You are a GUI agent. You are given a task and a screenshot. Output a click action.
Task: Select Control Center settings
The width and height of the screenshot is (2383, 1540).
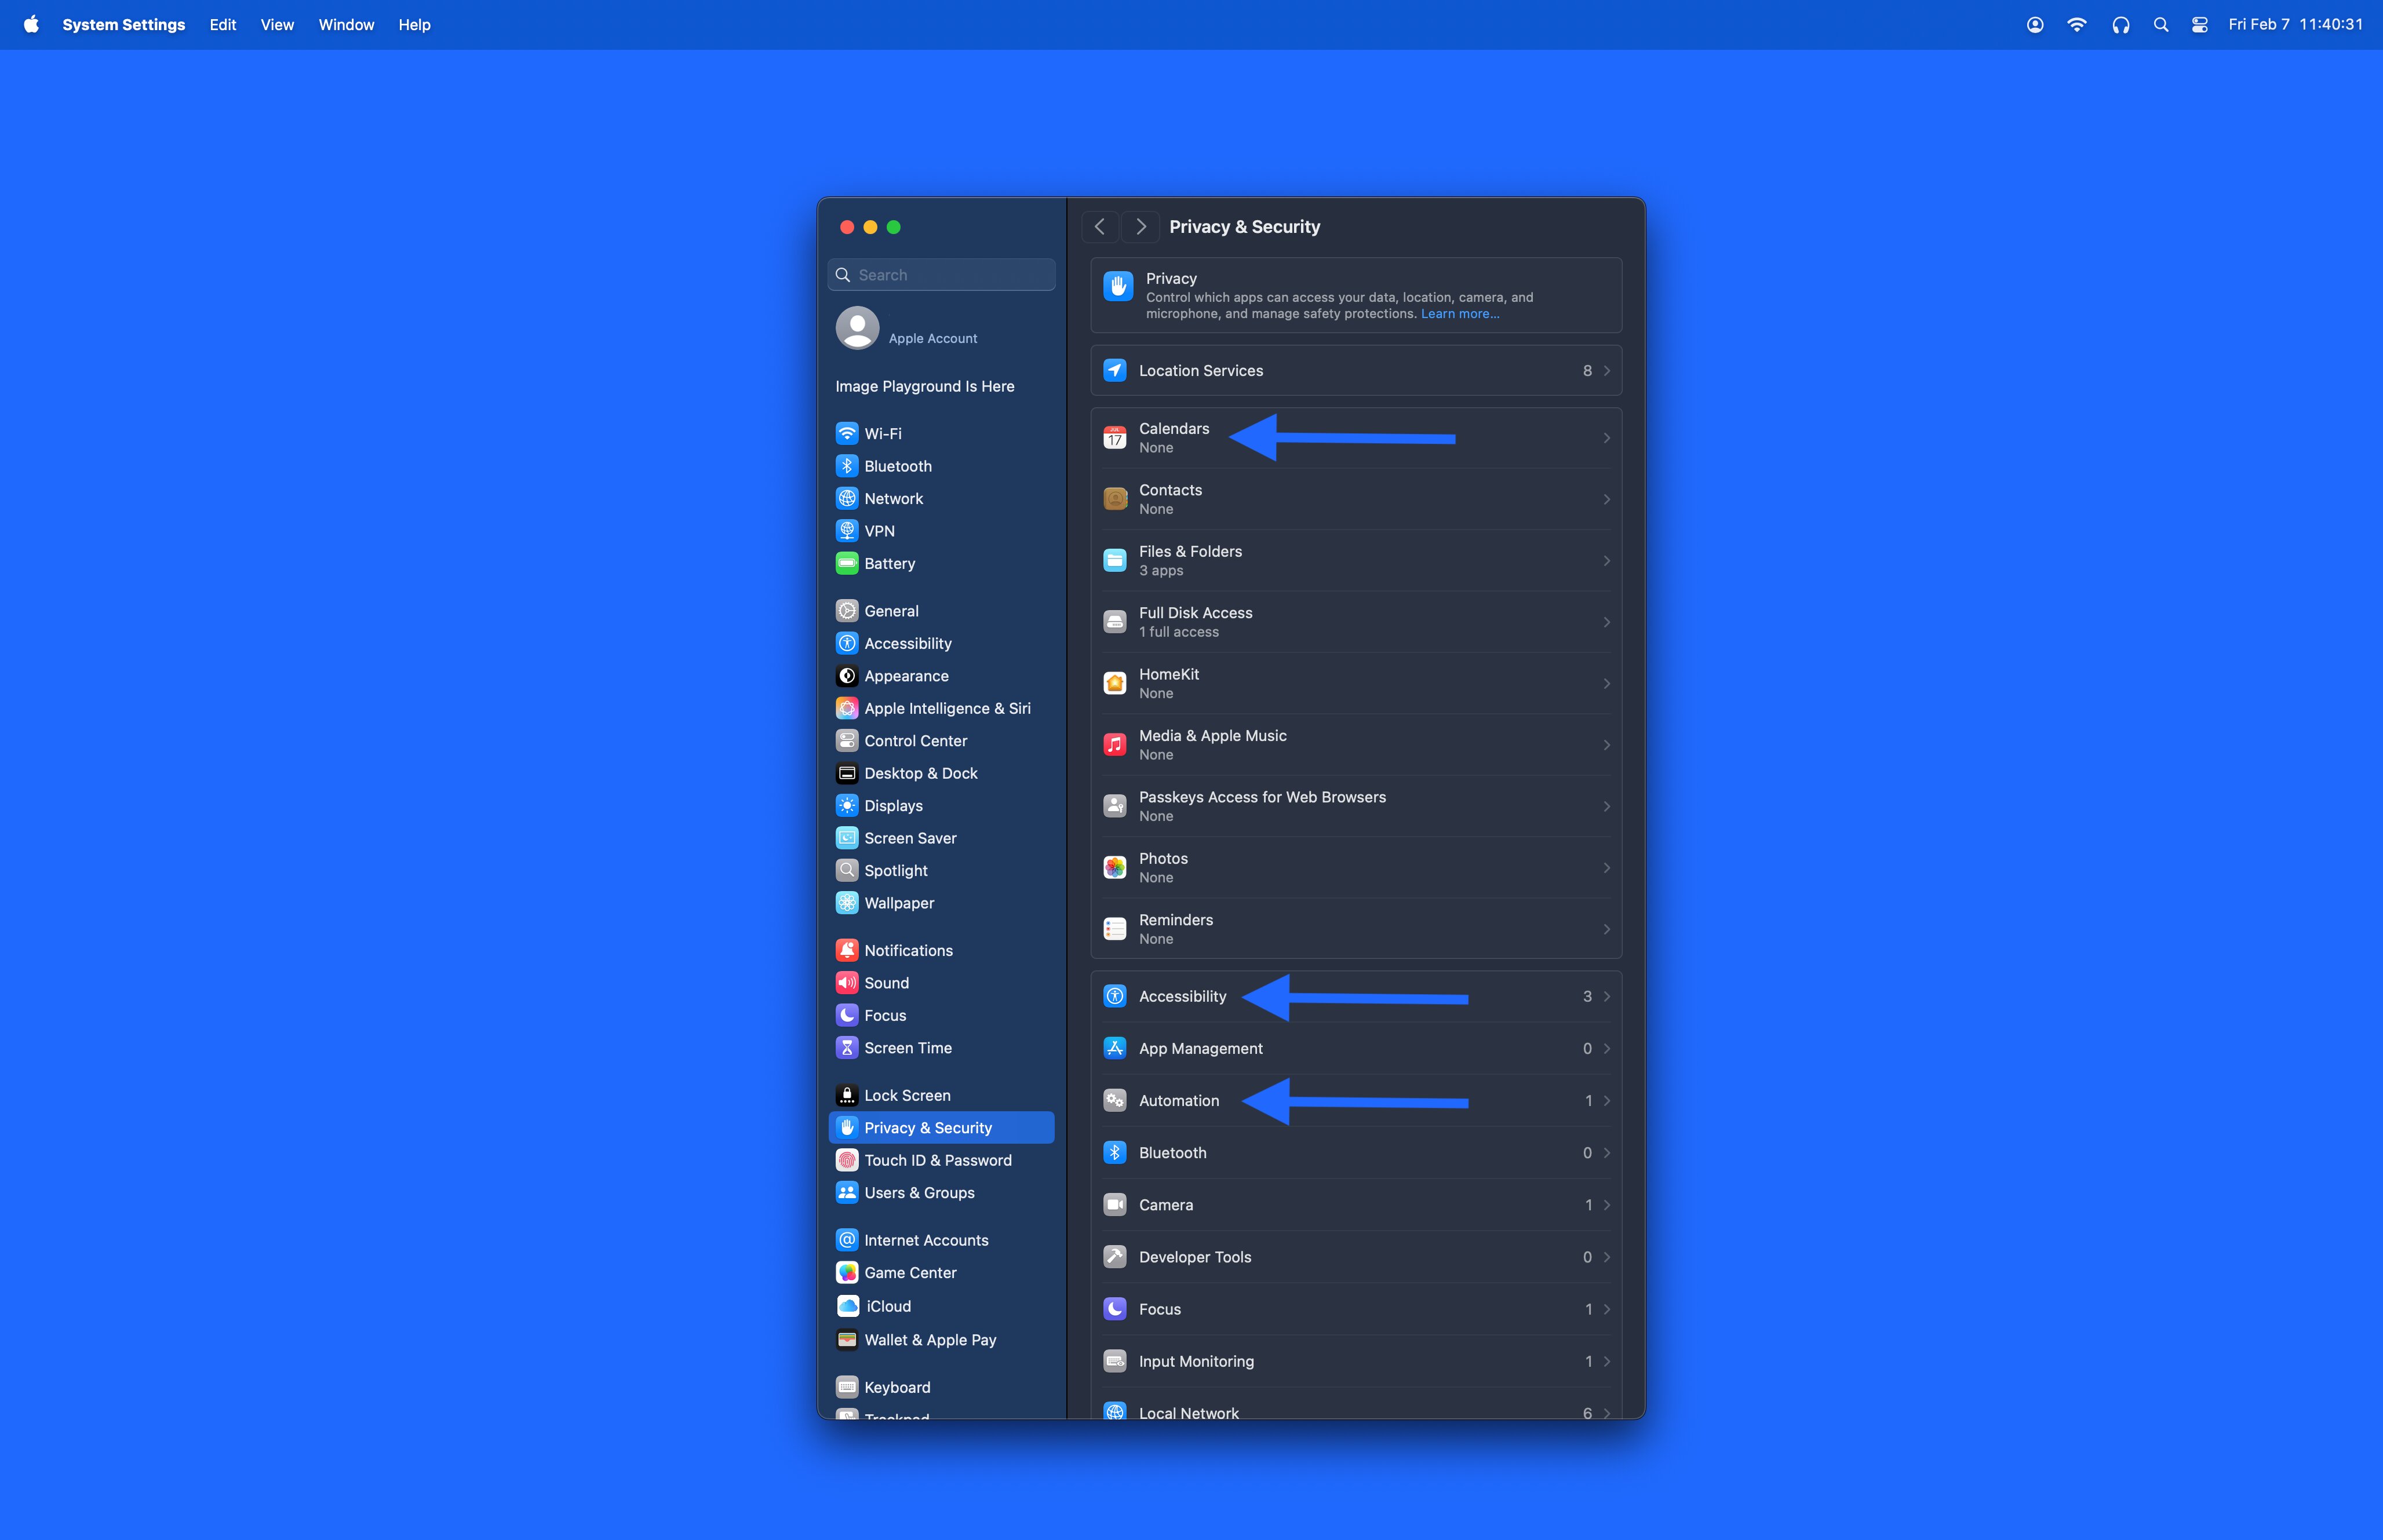pos(941,741)
